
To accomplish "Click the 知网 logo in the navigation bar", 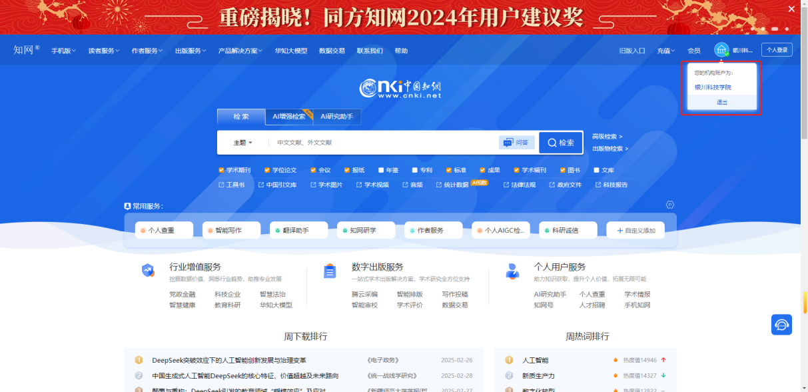I will (x=26, y=50).
